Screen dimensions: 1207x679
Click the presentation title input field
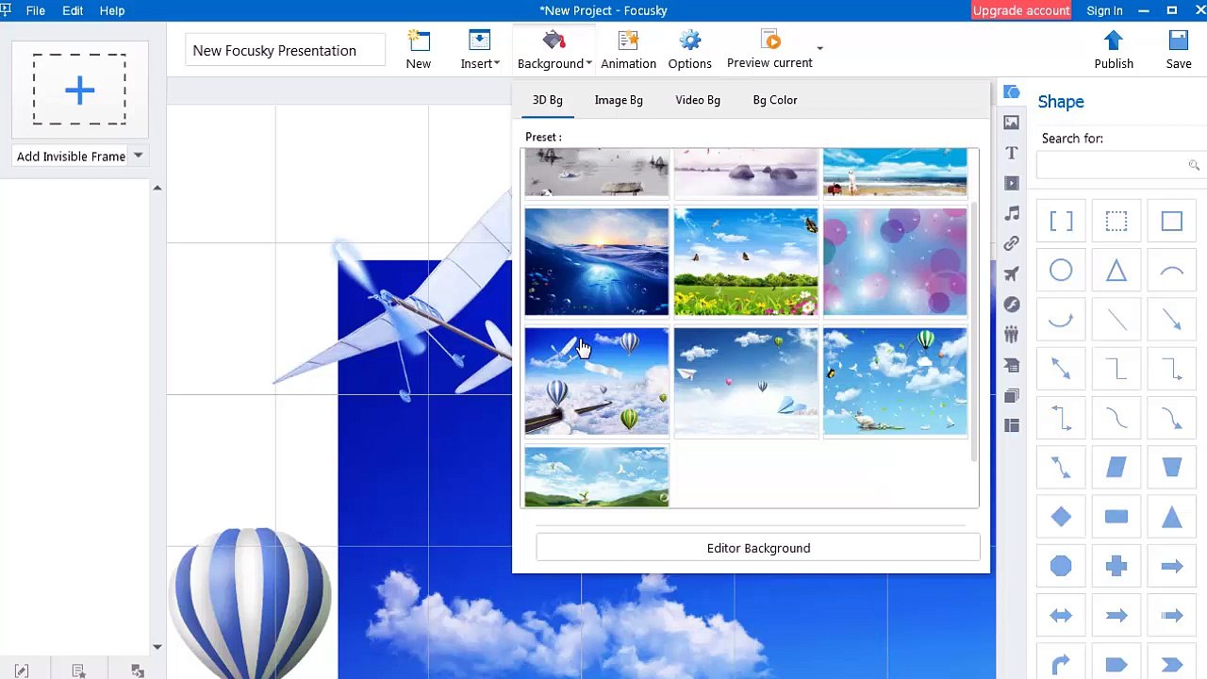coord(287,50)
